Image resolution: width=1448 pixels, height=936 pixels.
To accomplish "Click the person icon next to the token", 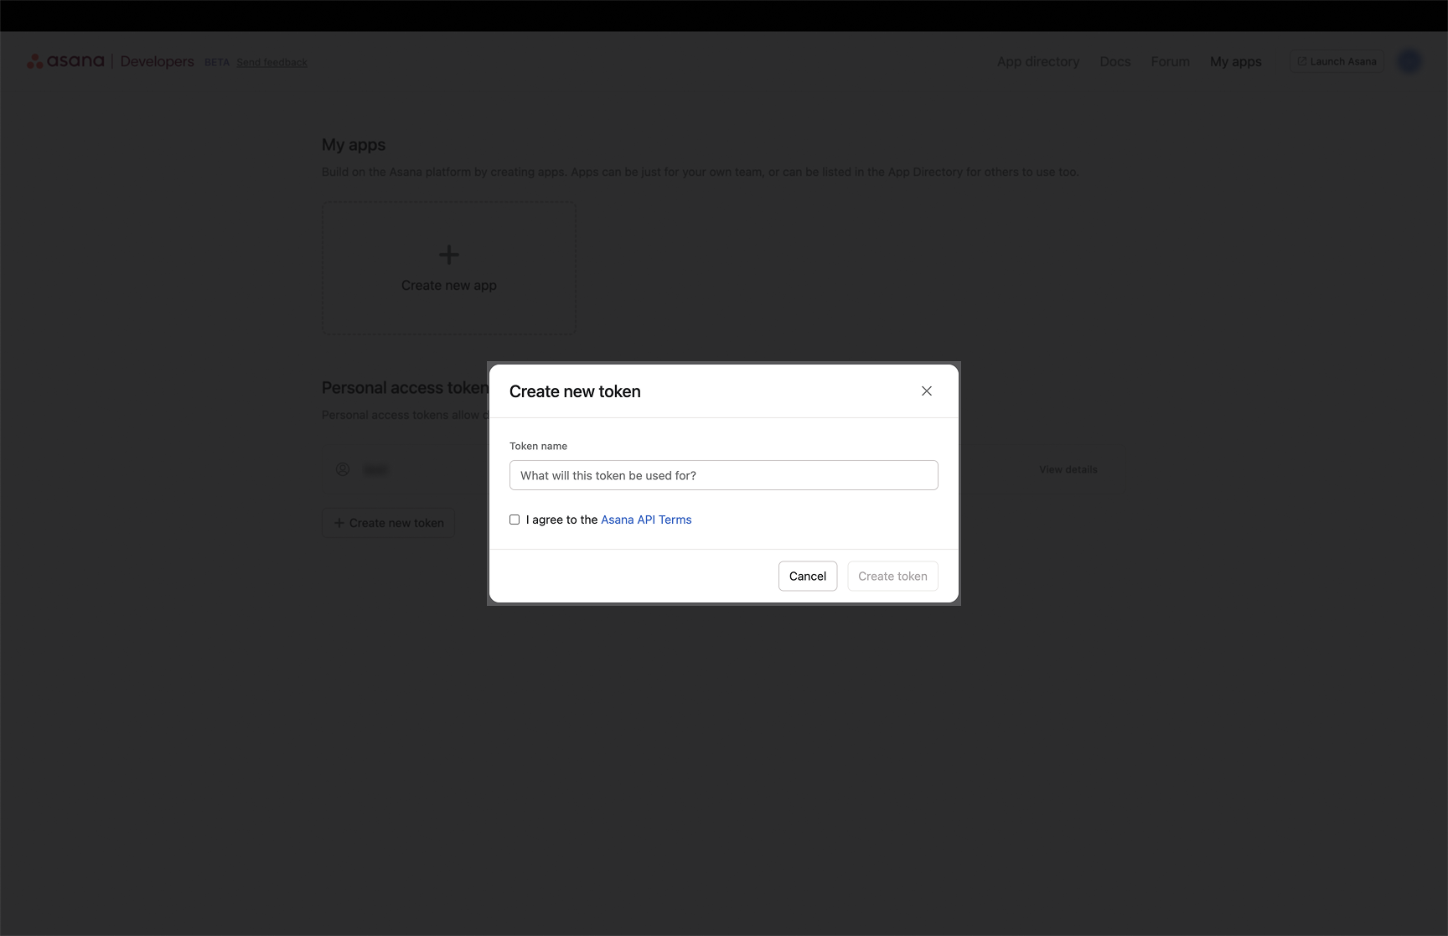I will (x=343, y=469).
